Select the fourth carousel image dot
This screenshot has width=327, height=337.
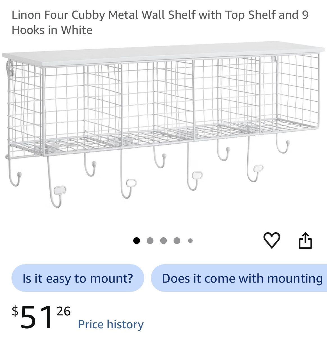point(177,241)
